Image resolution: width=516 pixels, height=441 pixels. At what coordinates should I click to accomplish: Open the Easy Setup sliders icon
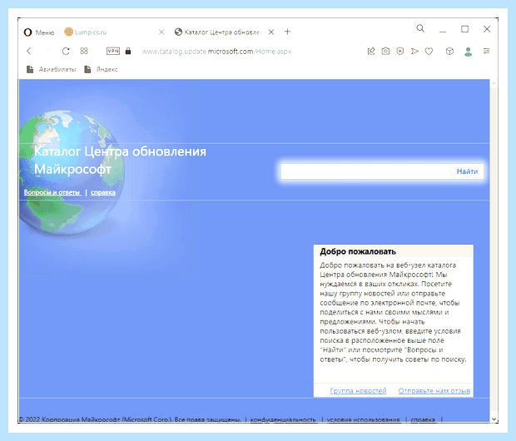pos(486,51)
